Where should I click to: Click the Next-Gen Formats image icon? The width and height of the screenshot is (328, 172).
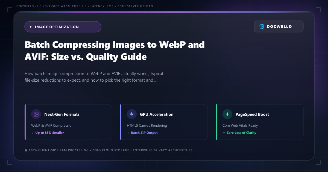[x=36, y=114]
